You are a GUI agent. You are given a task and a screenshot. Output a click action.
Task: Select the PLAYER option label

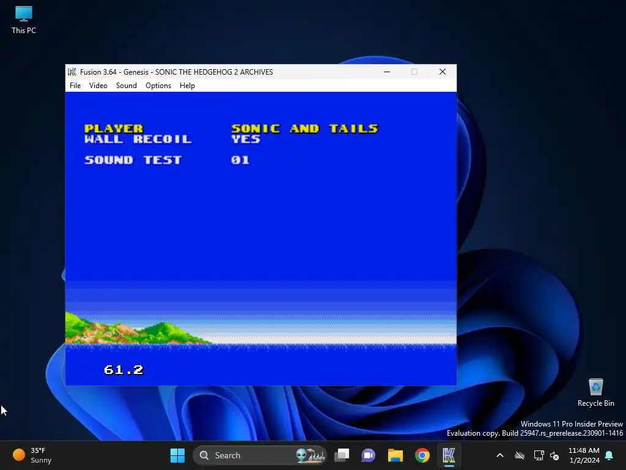point(114,129)
